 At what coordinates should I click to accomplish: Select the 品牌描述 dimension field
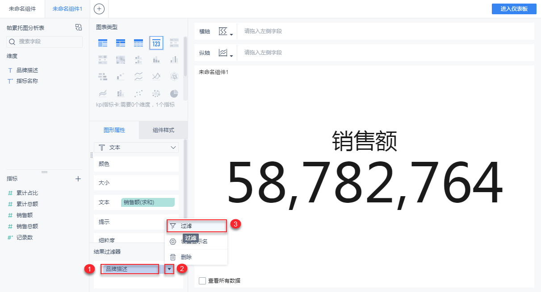27,70
